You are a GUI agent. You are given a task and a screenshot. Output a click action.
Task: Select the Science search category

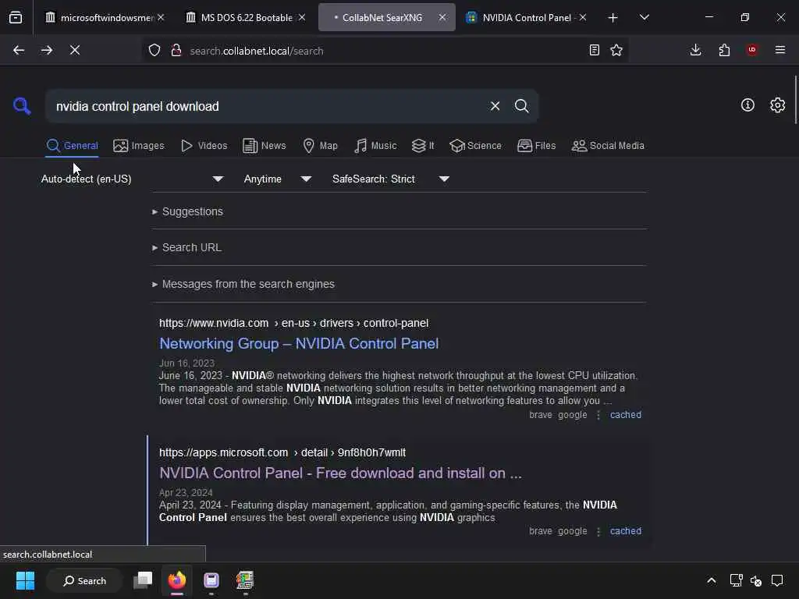pos(475,146)
